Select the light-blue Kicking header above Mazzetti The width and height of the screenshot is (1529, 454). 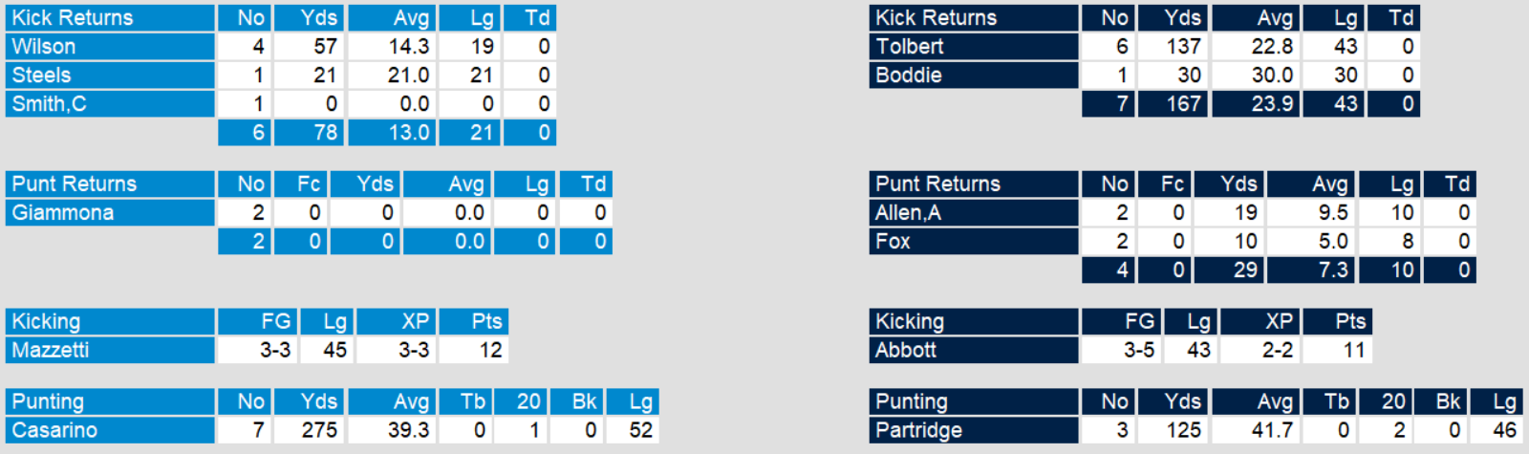[46, 322]
